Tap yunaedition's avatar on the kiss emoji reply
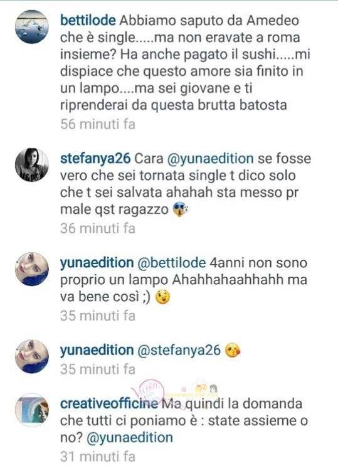The width and height of the screenshot is (338, 473). coord(32,356)
